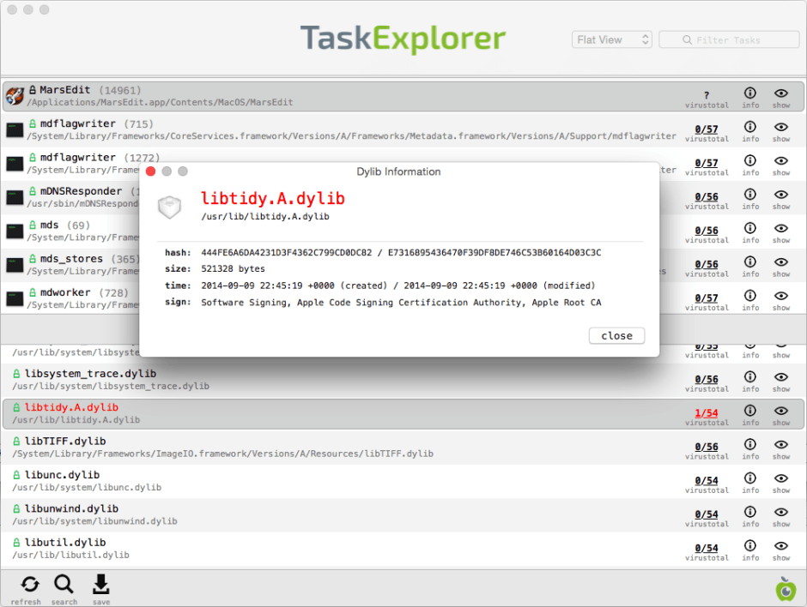
Task: Click the save download icon
Action: tap(100, 586)
